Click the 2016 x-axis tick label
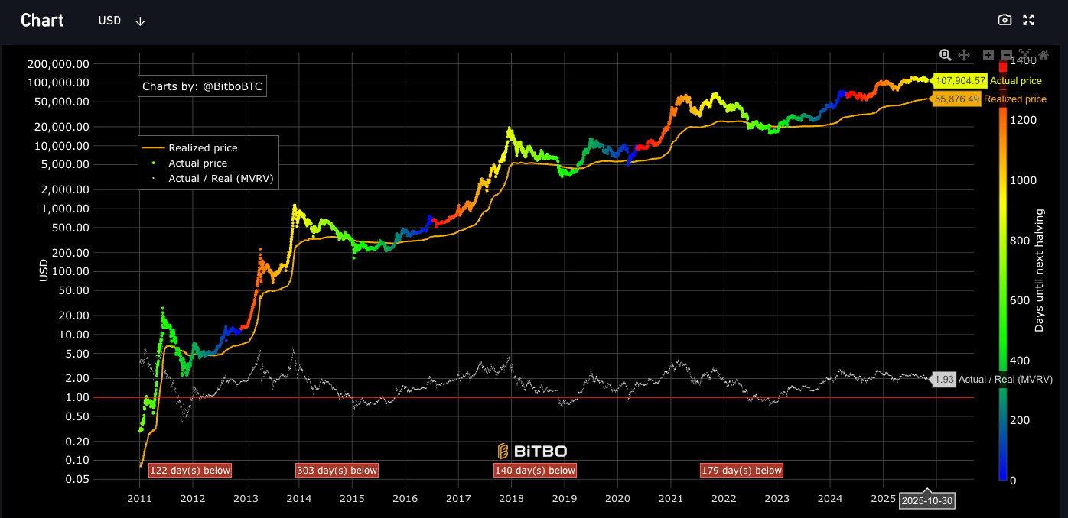The height and width of the screenshot is (518, 1068). (405, 500)
